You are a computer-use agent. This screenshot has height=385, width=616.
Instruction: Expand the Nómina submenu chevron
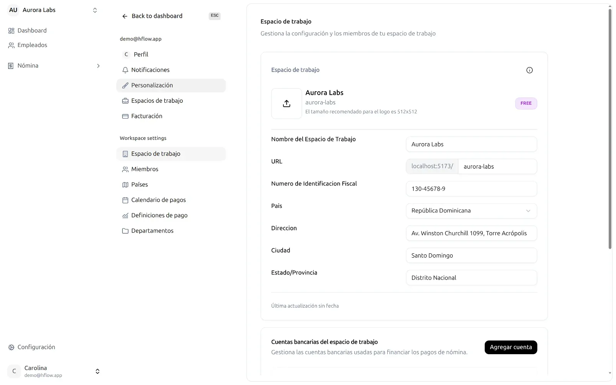tap(98, 66)
